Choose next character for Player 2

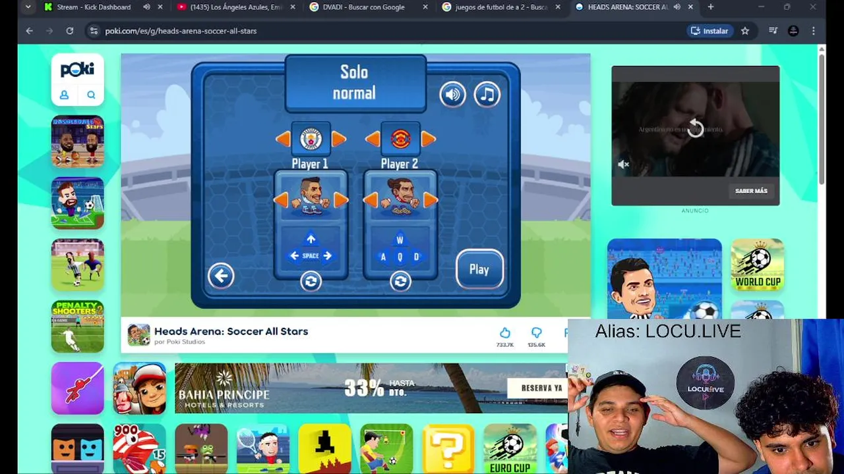[x=431, y=199]
